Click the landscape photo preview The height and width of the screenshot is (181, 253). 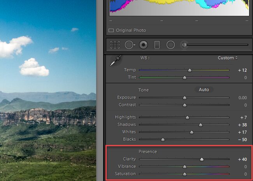pos(48,90)
